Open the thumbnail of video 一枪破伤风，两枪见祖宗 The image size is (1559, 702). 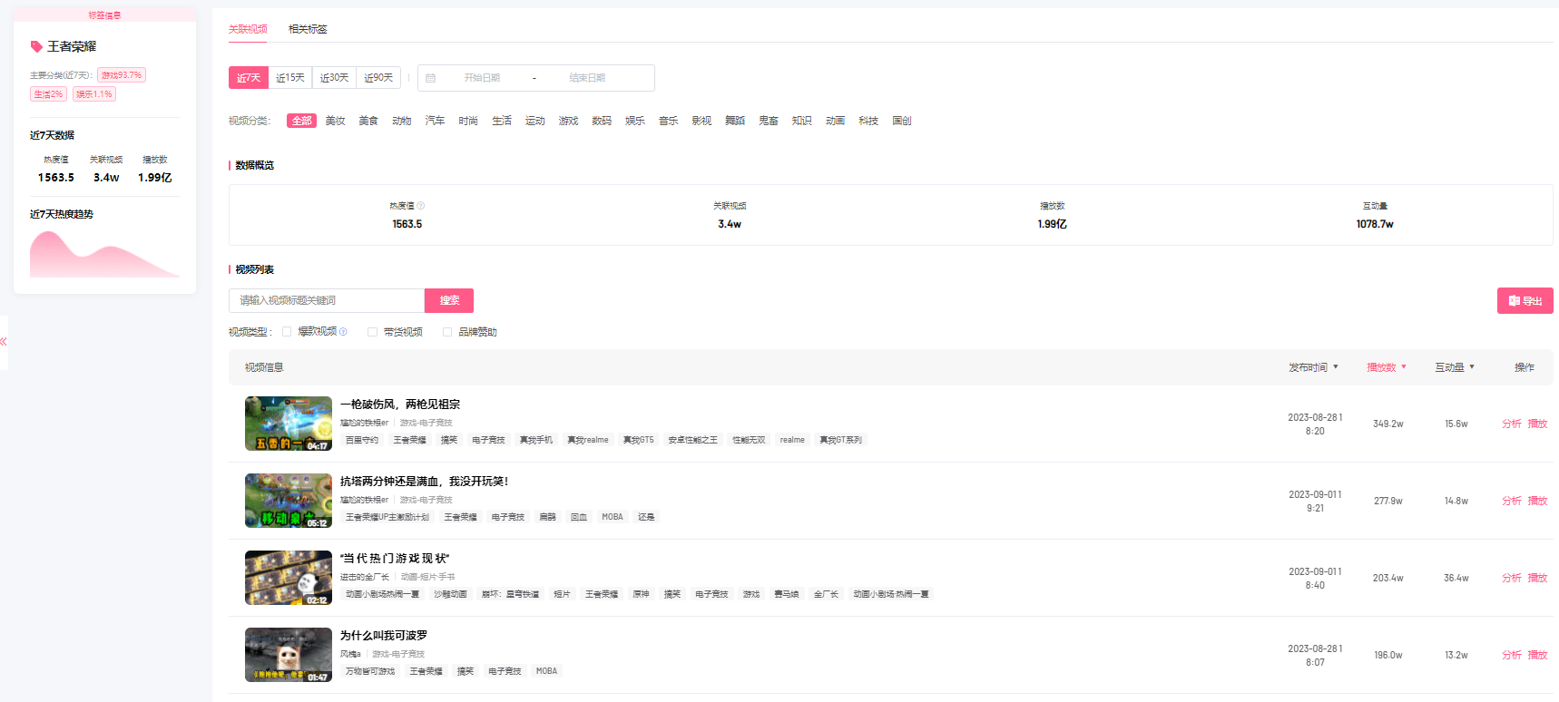click(x=288, y=424)
